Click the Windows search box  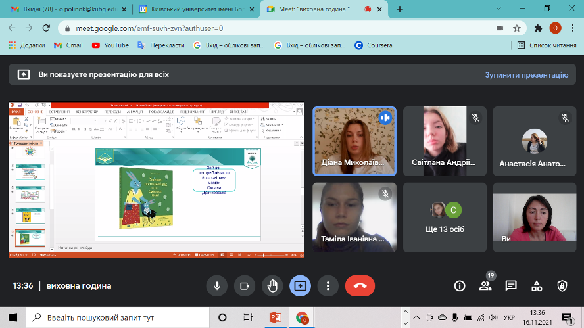coord(118,317)
